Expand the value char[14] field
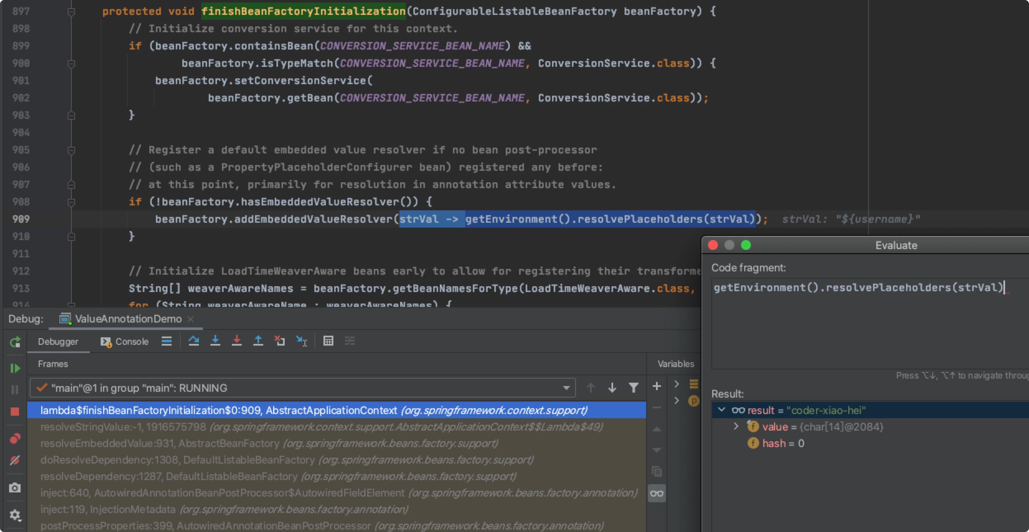The image size is (1029, 532). tap(736, 426)
